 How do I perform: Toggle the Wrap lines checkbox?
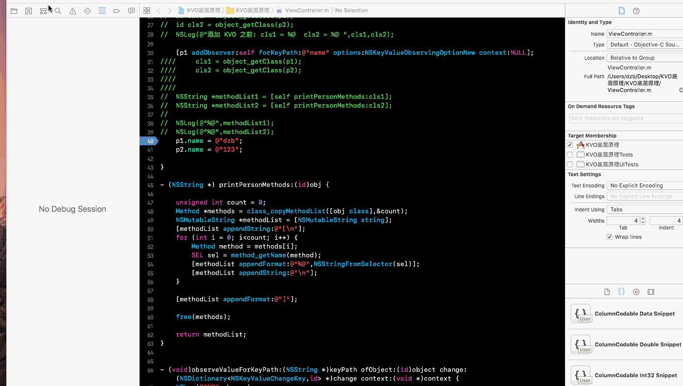610,237
